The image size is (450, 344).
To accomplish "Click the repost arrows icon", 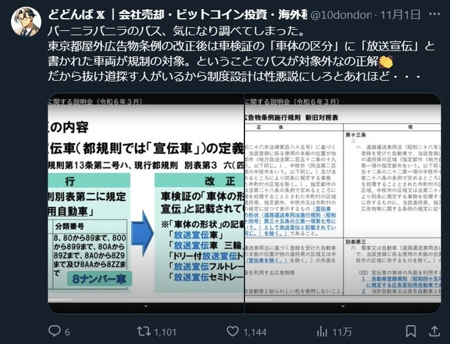I will click(143, 332).
